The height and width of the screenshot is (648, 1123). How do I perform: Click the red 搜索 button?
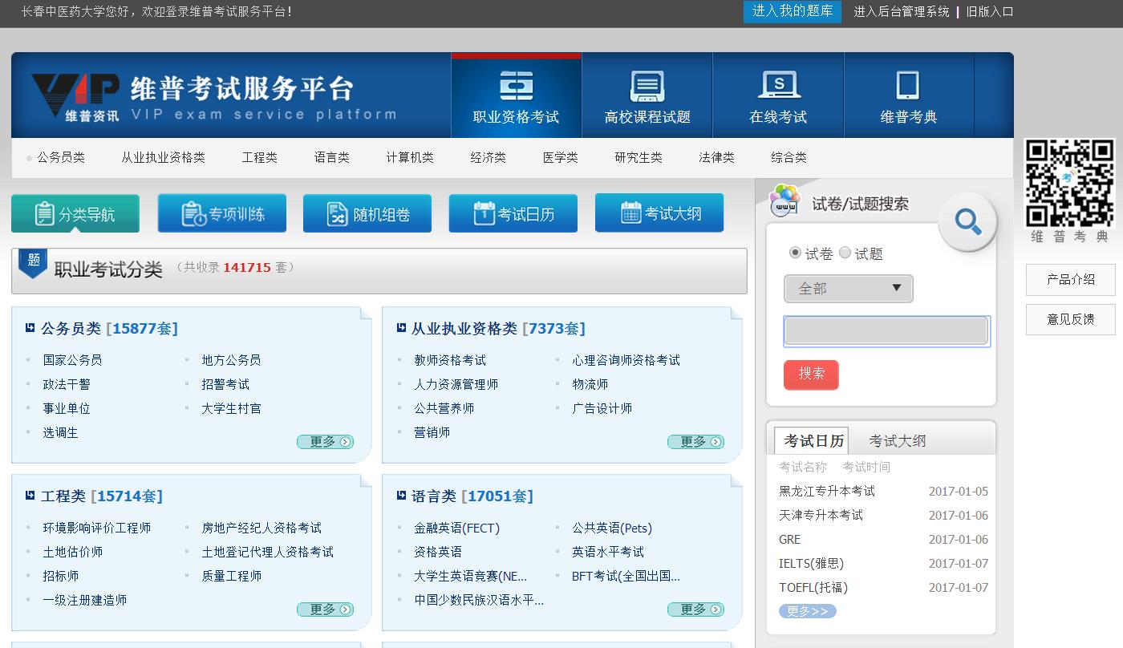tap(811, 375)
